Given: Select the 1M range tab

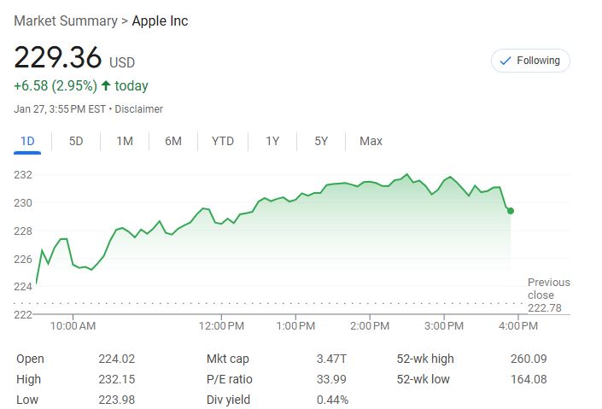Looking at the screenshot, I should pos(125,141).
